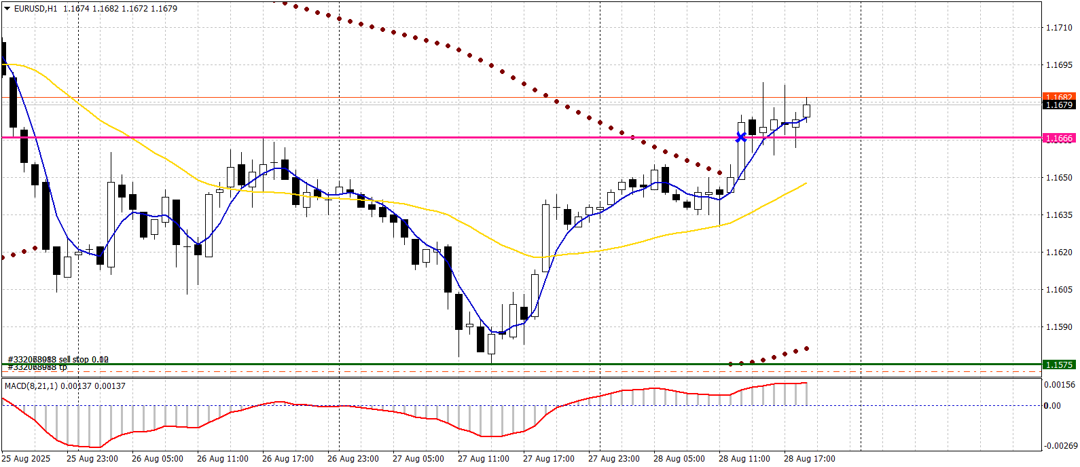Viewport: 1080px width, 467px height.
Task: Click the 1.1605 price scale value
Action: click(x=1059, y=290)
